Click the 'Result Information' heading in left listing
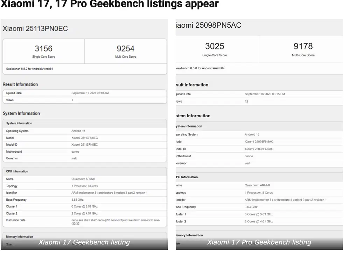 20,84
